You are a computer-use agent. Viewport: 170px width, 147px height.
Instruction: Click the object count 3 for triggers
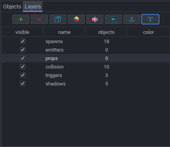tap(107, 75)
